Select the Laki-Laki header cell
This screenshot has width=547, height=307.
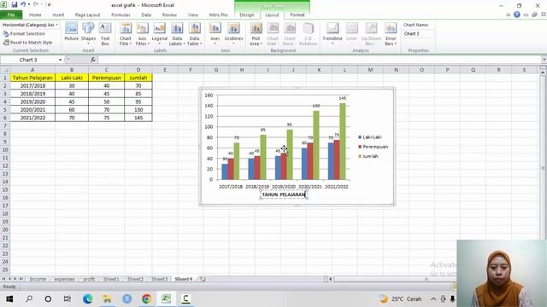72,78
